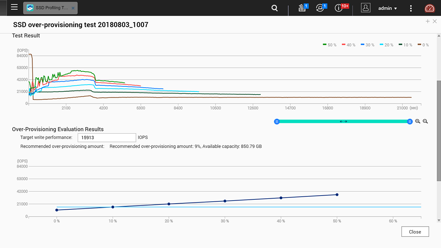441x248 pixels.
Task: Expand the admin account dropdown
Action: pyautogui.click(x=387, y=8)
